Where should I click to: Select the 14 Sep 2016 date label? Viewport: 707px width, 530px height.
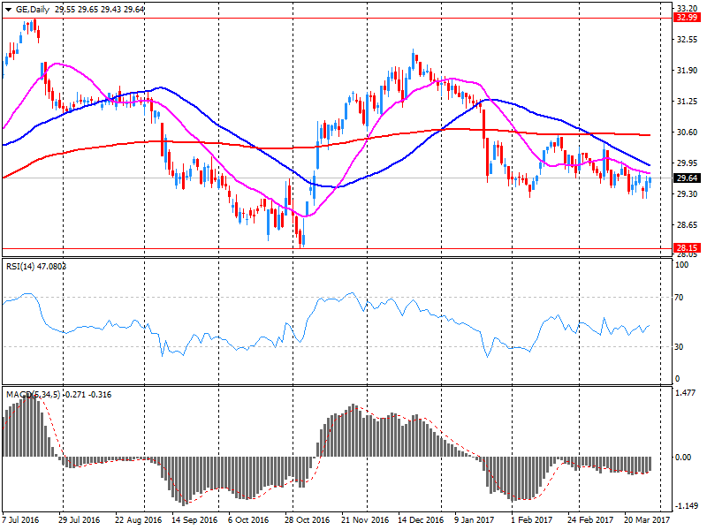[x=196, y=521]
